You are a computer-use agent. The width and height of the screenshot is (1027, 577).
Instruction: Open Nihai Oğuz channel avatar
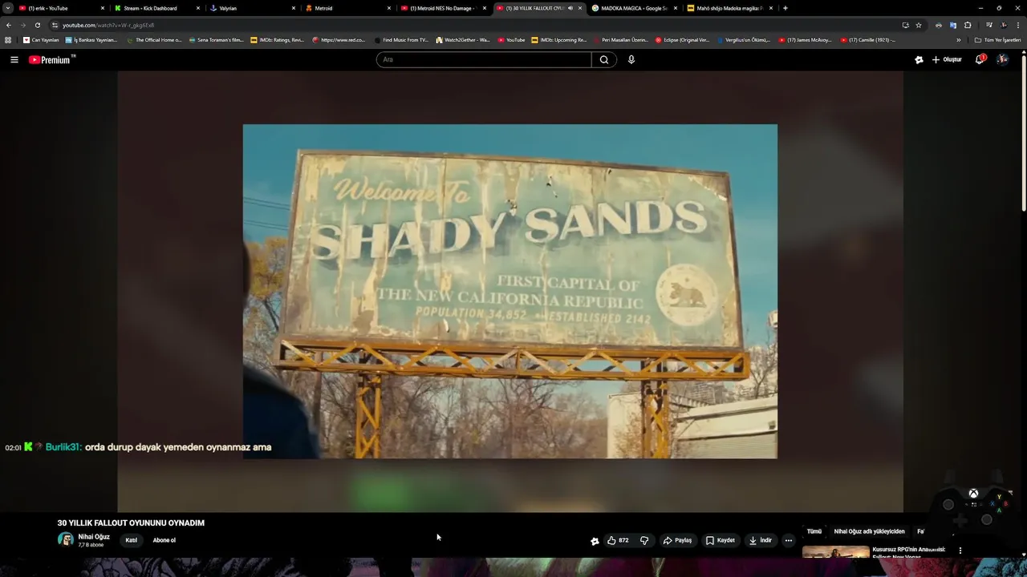point(66,539)
